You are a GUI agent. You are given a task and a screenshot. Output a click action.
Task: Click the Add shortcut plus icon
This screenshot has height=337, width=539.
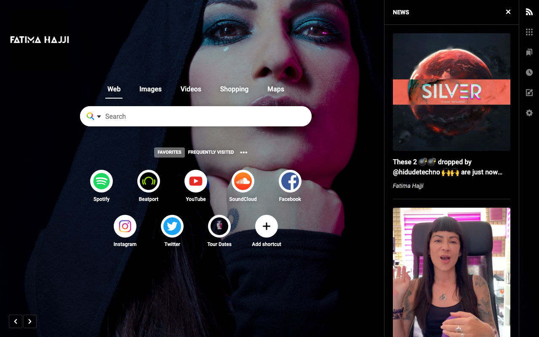(267, 226)
